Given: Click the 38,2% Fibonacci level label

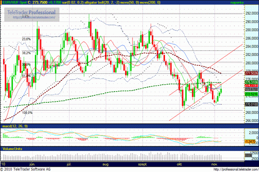Looking at the screenshot, I should (26, 52).
